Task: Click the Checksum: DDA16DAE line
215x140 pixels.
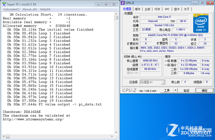Action: [x=21, y=112]
